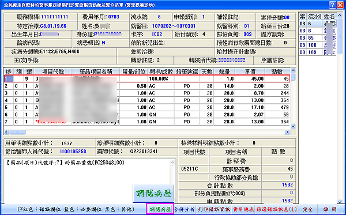The height and width of the screenshot is (215, 346).
Task: Click the drug table scroll-up arrow
Action: pos(293,70)
